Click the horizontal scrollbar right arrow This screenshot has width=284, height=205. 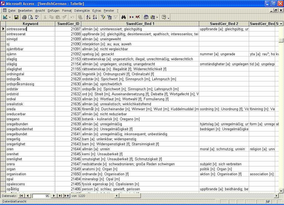point(277,196)
